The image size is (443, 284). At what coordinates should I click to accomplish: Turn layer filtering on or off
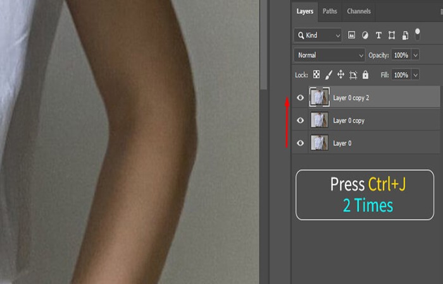click(417, 34)
